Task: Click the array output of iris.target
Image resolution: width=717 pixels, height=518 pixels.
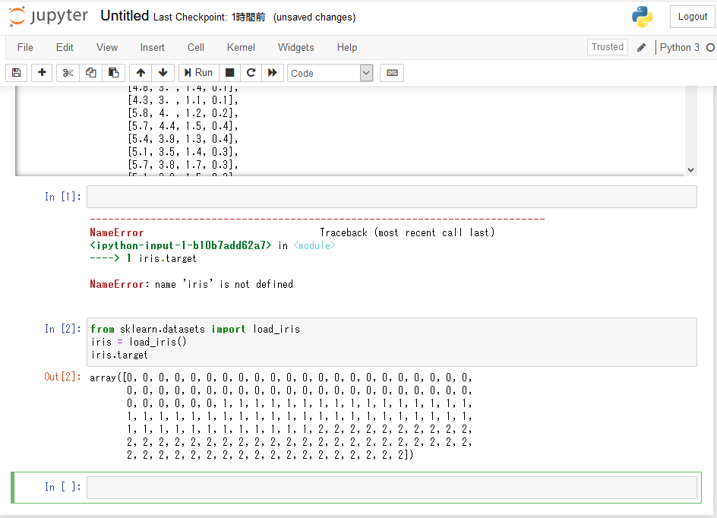Action: pyautogui.click(x=281, y=416)
